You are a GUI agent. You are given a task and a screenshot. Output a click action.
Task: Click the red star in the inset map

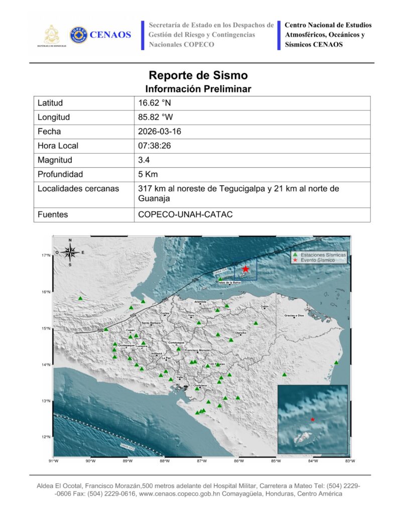(x=312, y=419)
